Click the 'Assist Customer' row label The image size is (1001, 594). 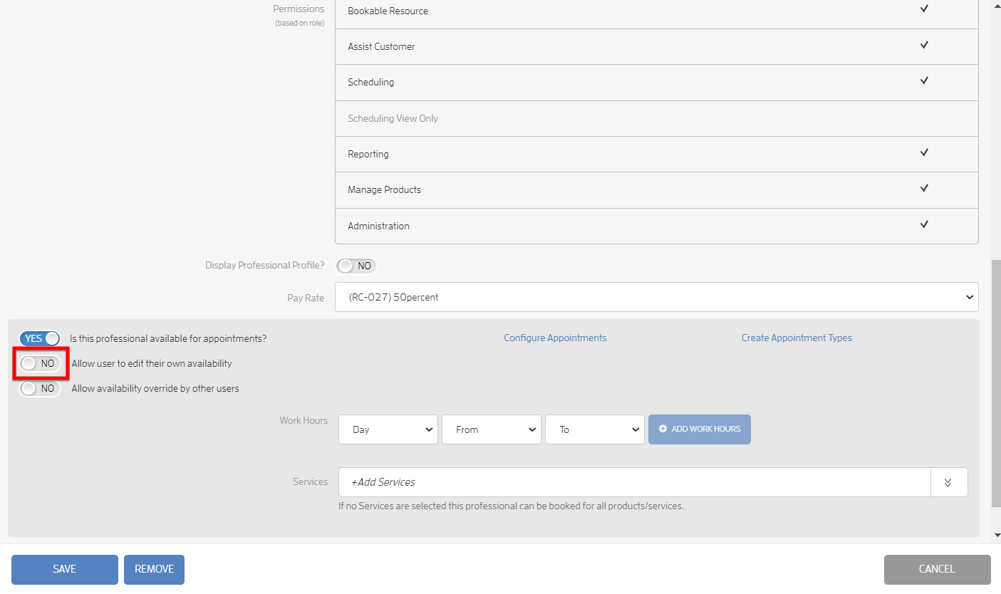(381, 46)
